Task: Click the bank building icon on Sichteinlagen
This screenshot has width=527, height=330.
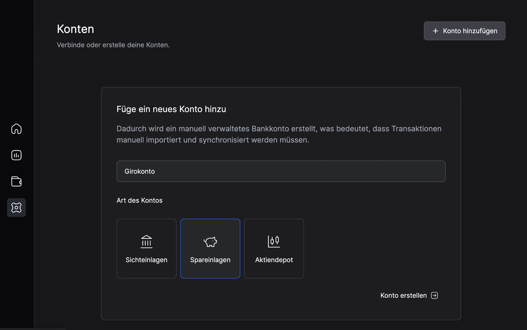Action: click(146, 241)
